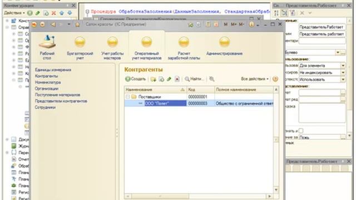Open Номенклатура link
356x200 pixels.
coord(48,82)
